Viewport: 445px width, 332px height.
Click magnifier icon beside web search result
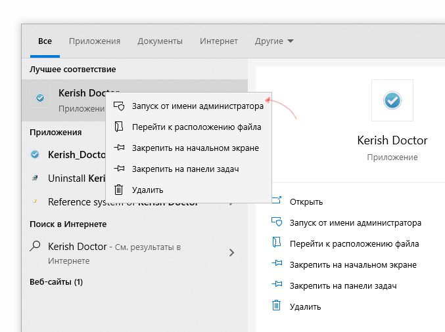pos(35,246)
